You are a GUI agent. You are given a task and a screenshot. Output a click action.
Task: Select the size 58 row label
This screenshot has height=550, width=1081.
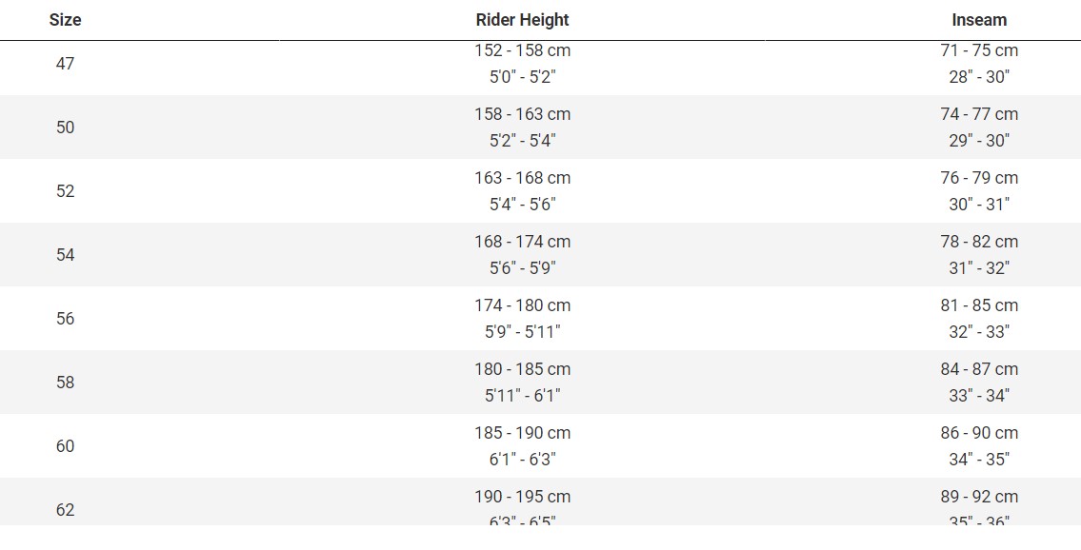(x=65, y=382)
